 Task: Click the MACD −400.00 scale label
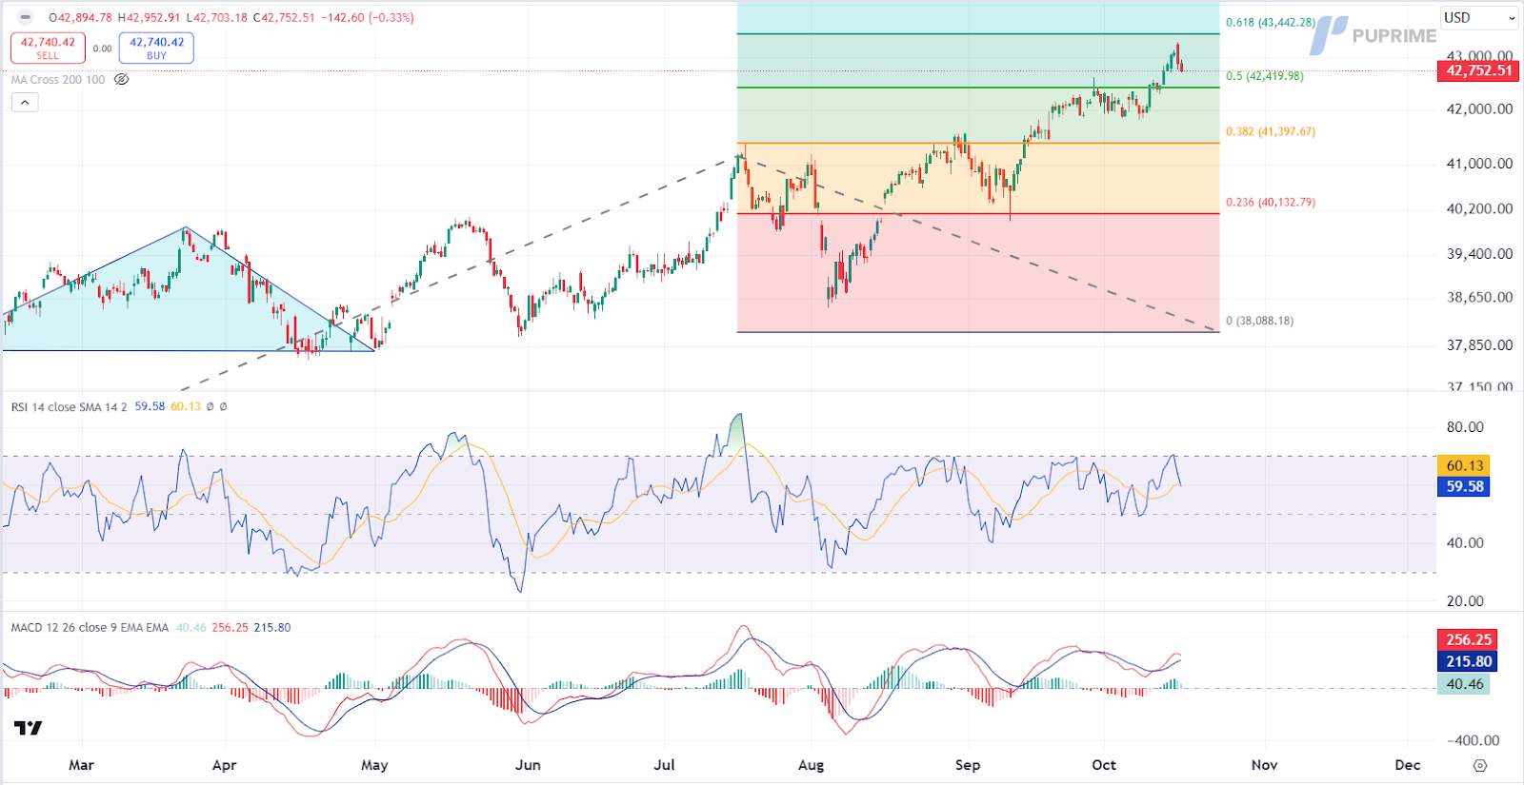pos(1473,740)
